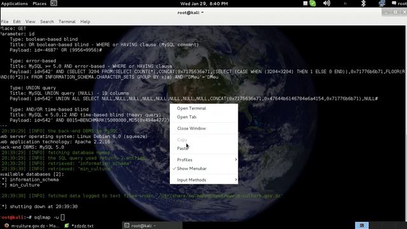Click 'available databases [2]:' text
The image size is (407, 229).
(x=32, y=174)
